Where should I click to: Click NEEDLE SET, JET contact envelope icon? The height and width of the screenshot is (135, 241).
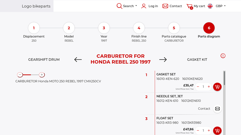click(x=217, y=109)
